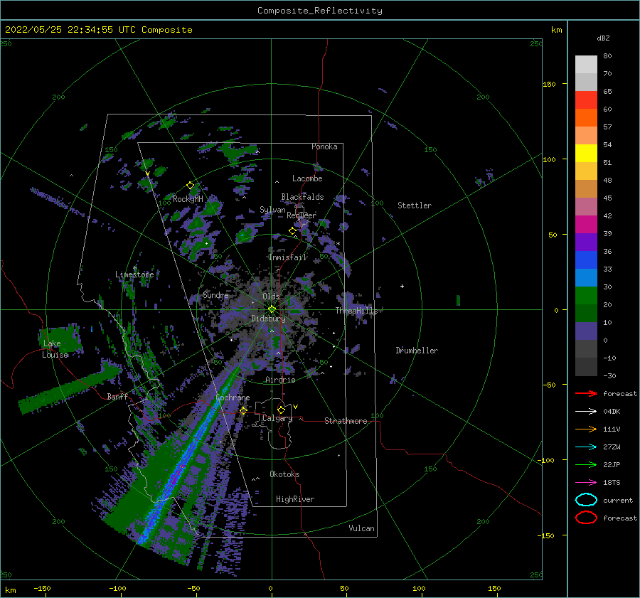Click the 54 dBZ yellow color swatch
The width and height of the screenshot is (640, 598).
586,153
